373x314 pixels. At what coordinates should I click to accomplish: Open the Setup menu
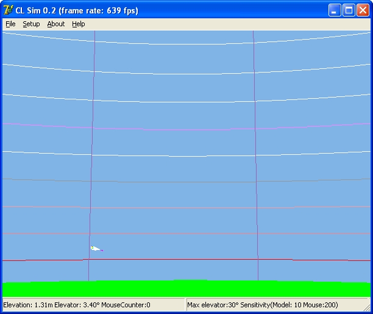31,24
